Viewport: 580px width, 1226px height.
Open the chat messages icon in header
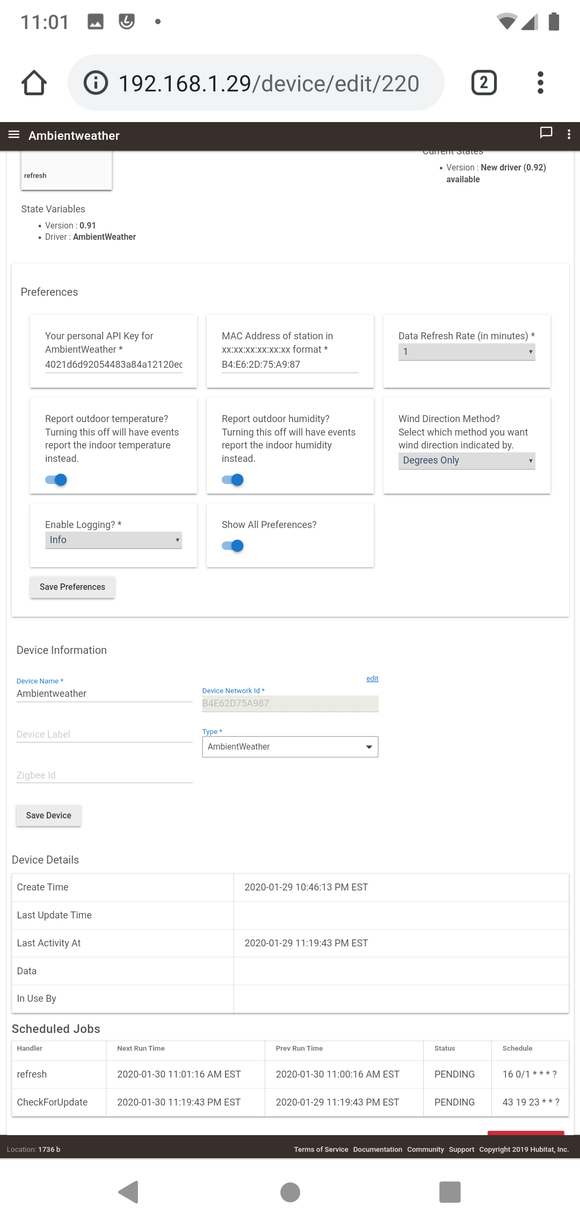546,133
